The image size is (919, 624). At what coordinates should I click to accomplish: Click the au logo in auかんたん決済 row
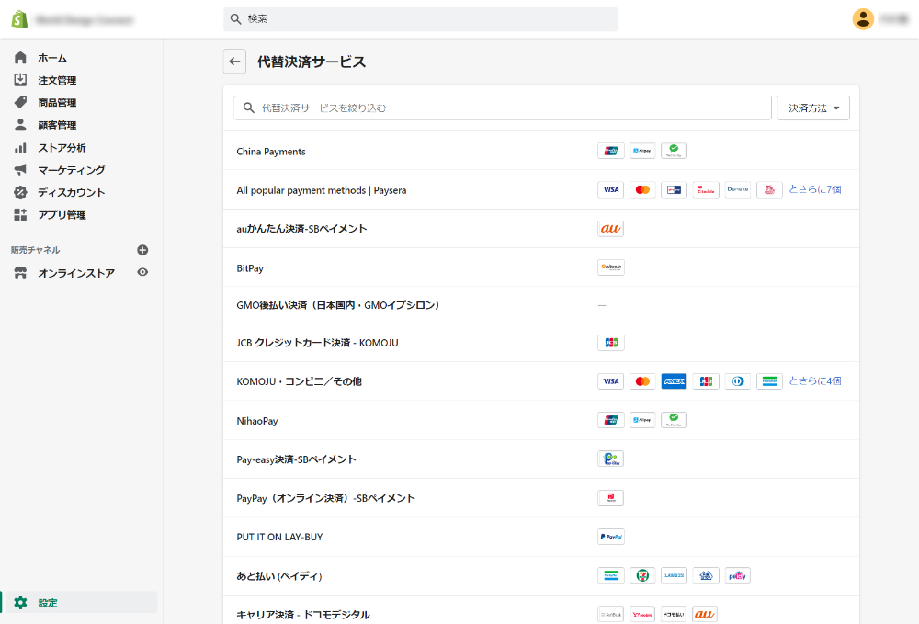point(611,229)
